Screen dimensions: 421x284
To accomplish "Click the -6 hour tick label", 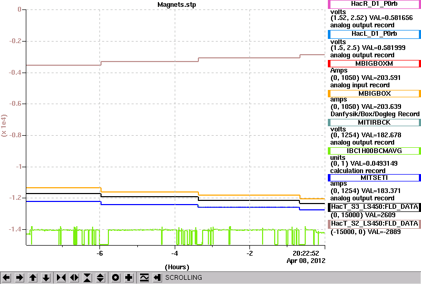I will click(x=99, y=253).
